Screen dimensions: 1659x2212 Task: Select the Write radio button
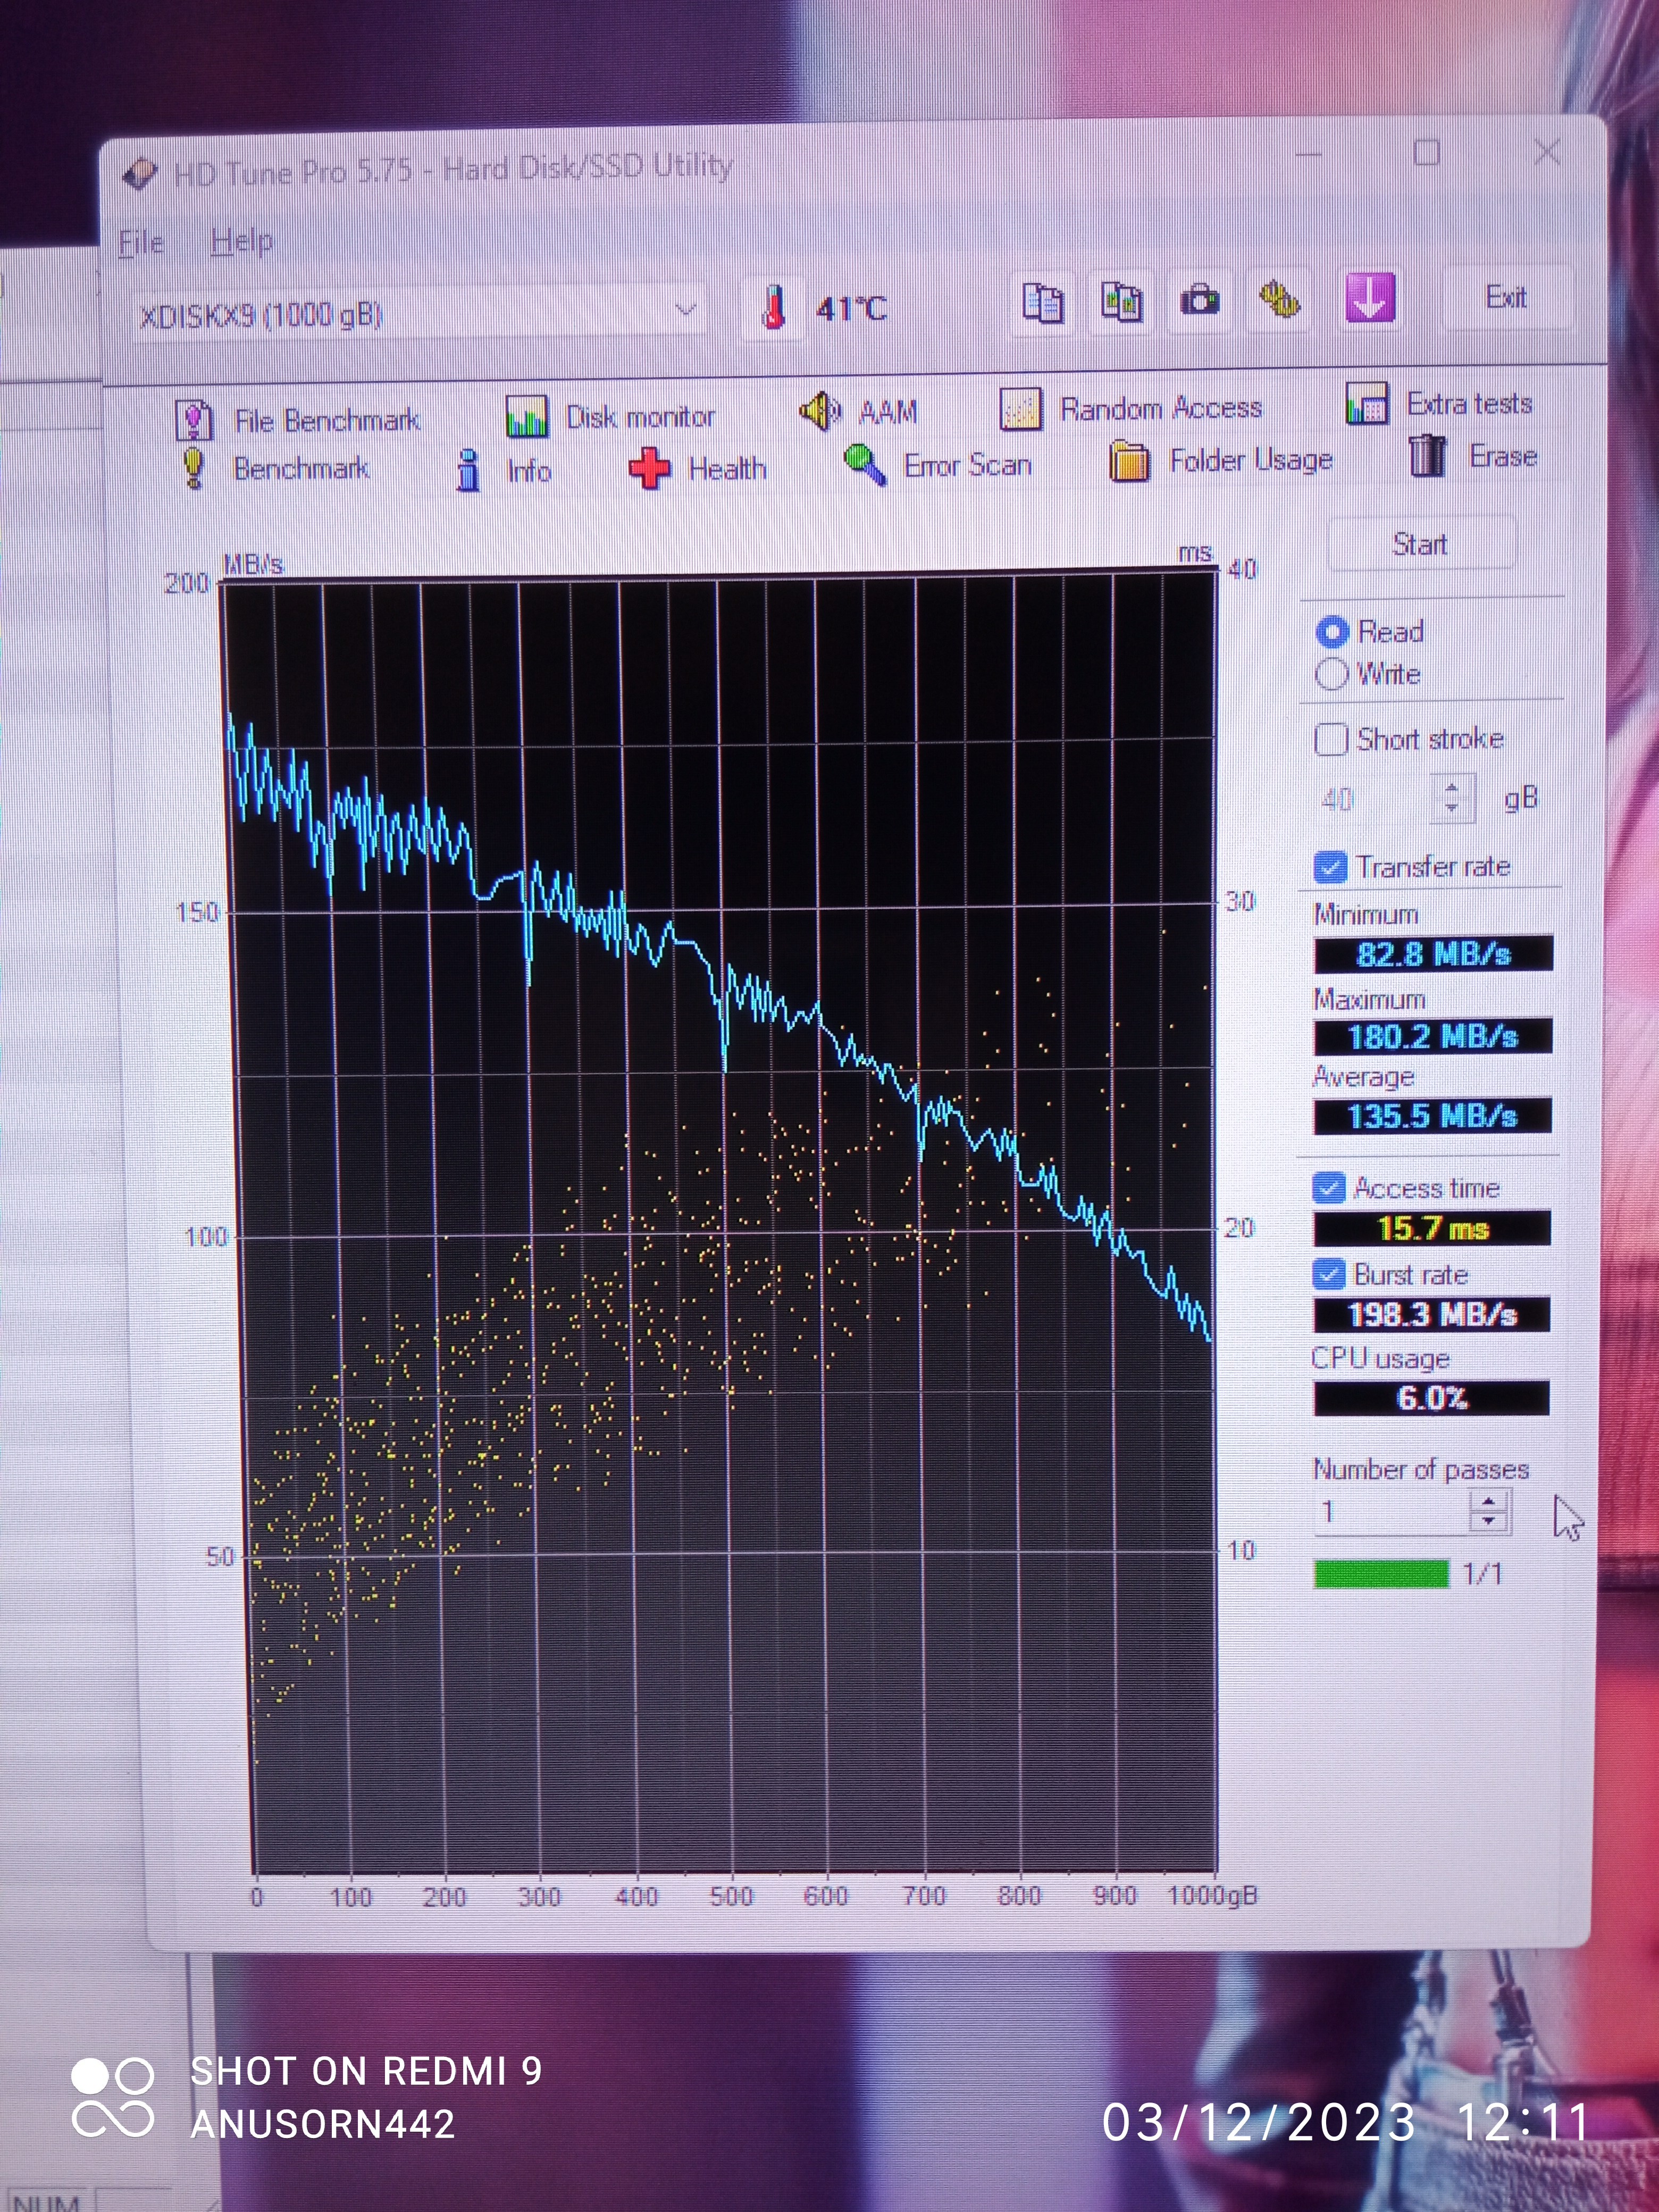pos(1332,674)
